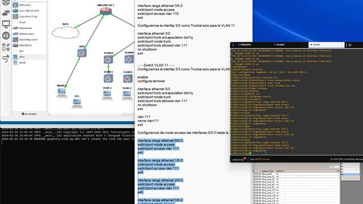Click the VLAN20 switch node in topology
The height and width of the screenshot is (204, 363).
point(129,59)
